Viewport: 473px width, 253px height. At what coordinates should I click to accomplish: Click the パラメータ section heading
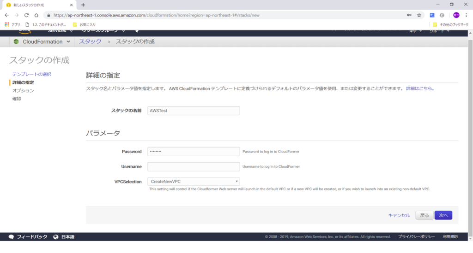pos(103,133)
